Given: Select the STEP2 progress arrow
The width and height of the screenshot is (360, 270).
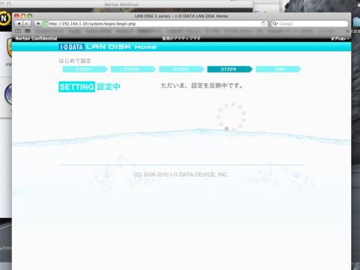Looking at the screenshot, I should [133, 69].
